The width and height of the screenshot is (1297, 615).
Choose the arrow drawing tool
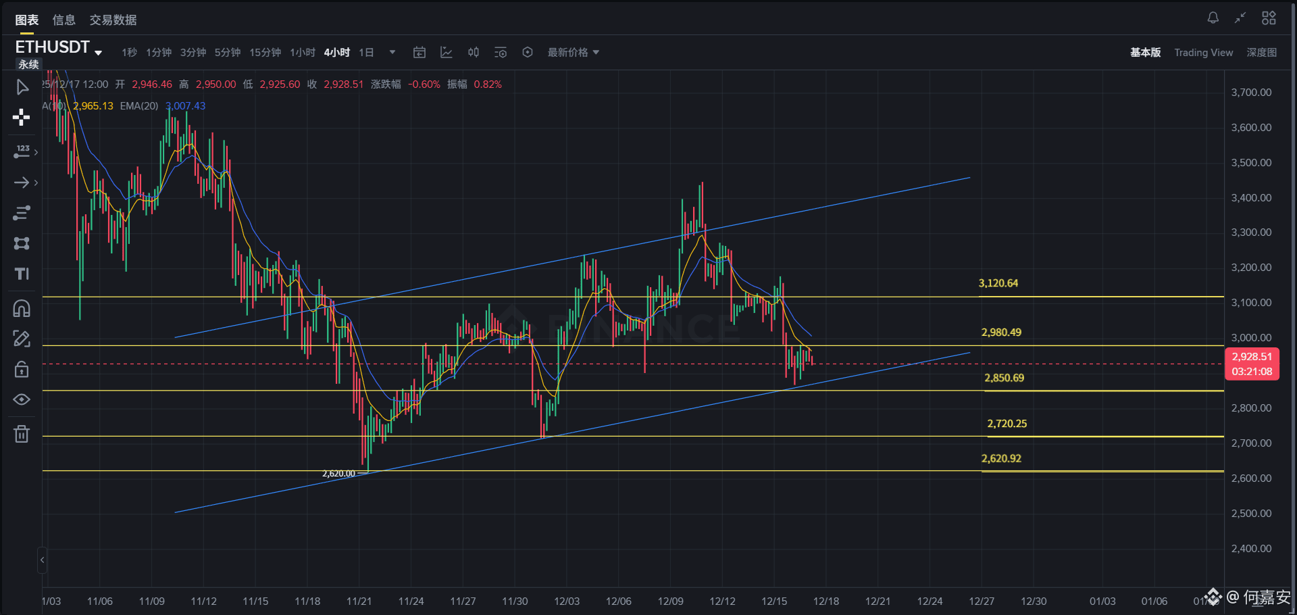(x=22, y=182)
